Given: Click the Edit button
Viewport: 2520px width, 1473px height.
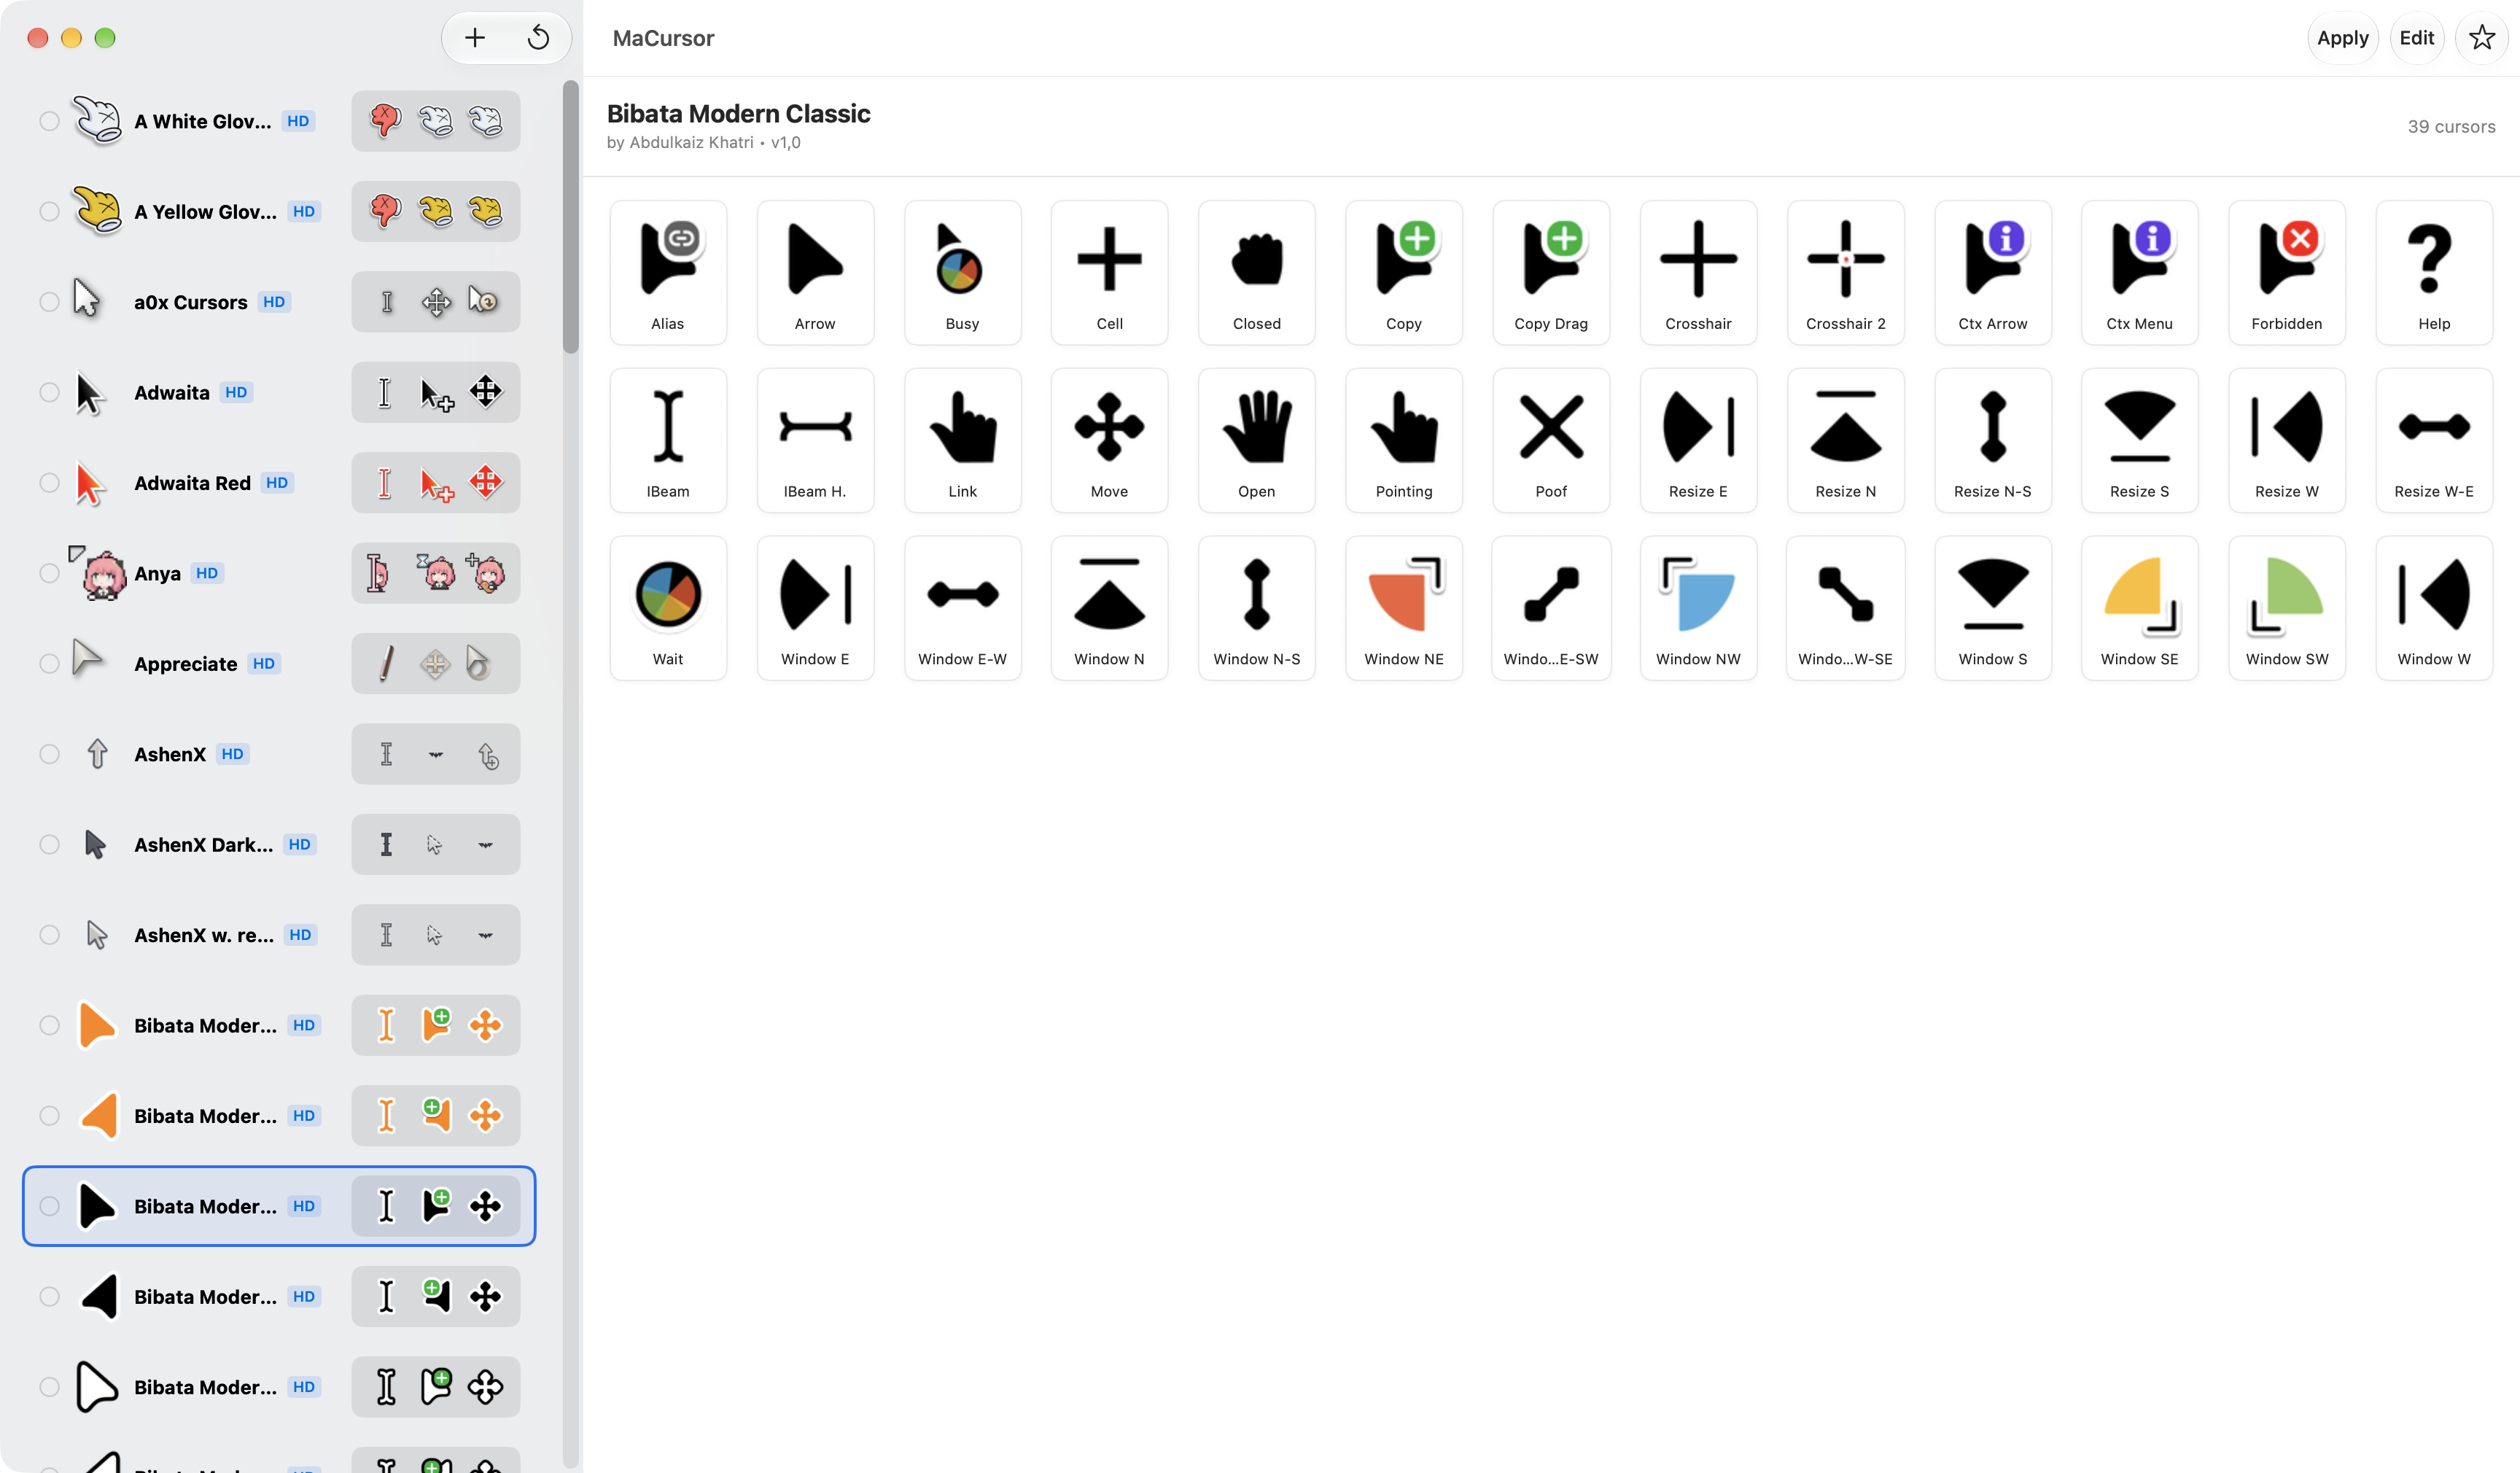Looking at the screenshot, I should [x=2416, y=38].
